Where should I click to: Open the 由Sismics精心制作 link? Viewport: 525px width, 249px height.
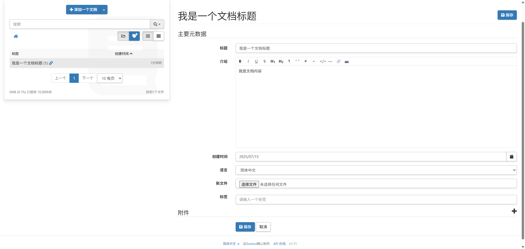[x=256, y=244]
